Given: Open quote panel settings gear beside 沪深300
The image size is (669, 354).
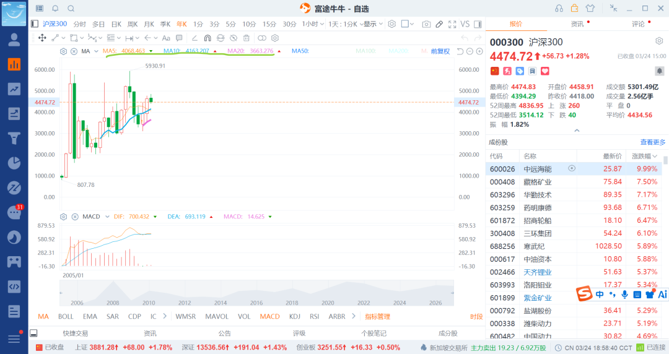Looking at the screenshot, I should (659, 41).
